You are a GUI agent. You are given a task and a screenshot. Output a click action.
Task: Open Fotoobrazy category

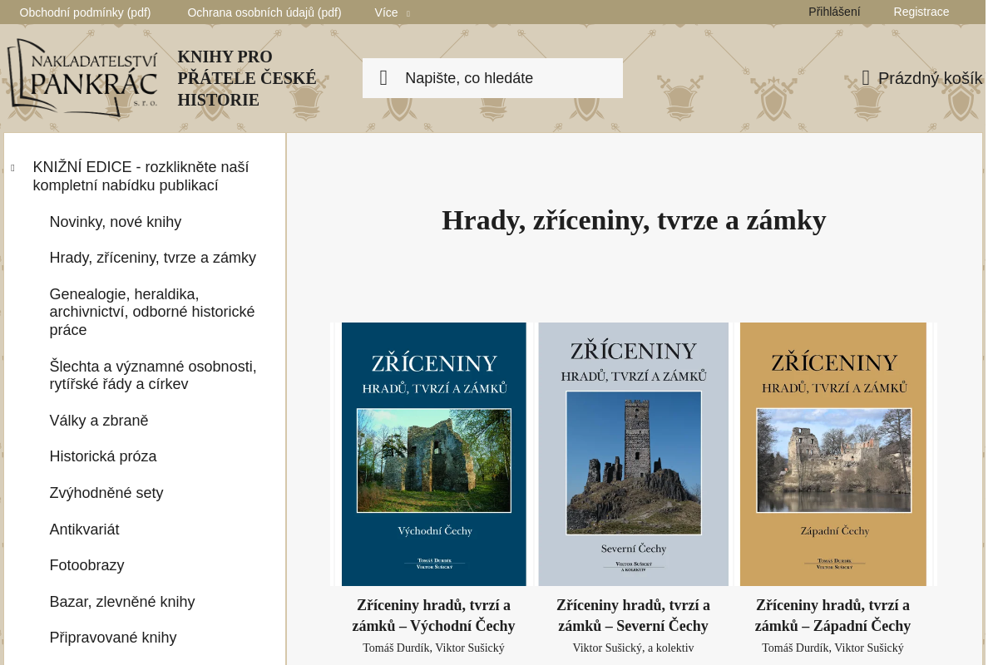(x=87, y=565)
